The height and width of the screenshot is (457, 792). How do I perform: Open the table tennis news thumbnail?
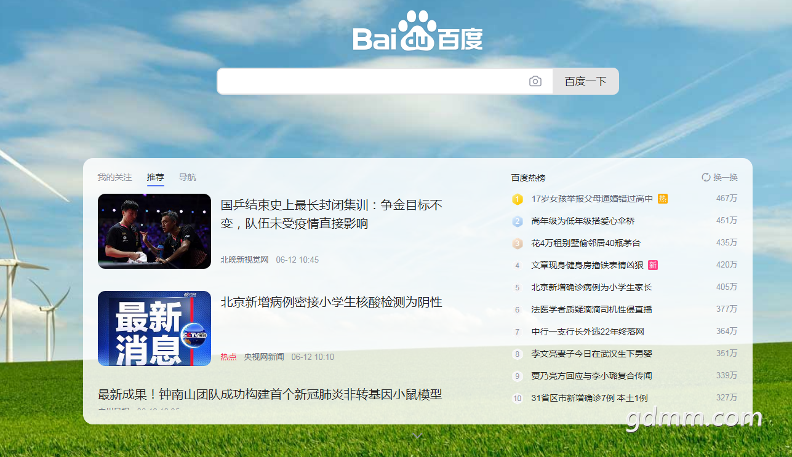click(154, 231)
